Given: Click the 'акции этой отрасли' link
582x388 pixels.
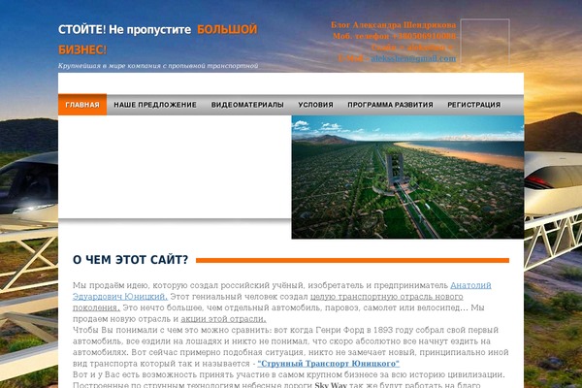Looking at the screenshot, I should point(223,319).
